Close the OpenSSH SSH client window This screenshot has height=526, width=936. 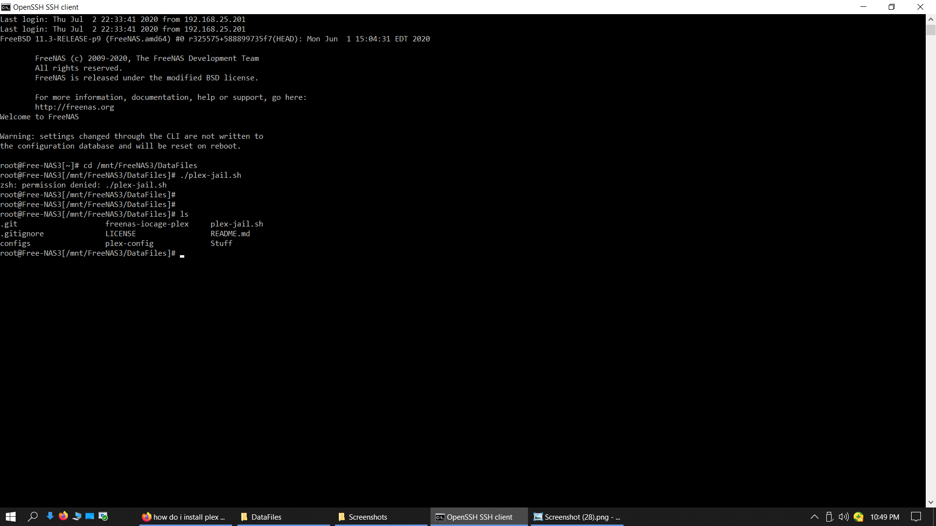tap(920, 7)
